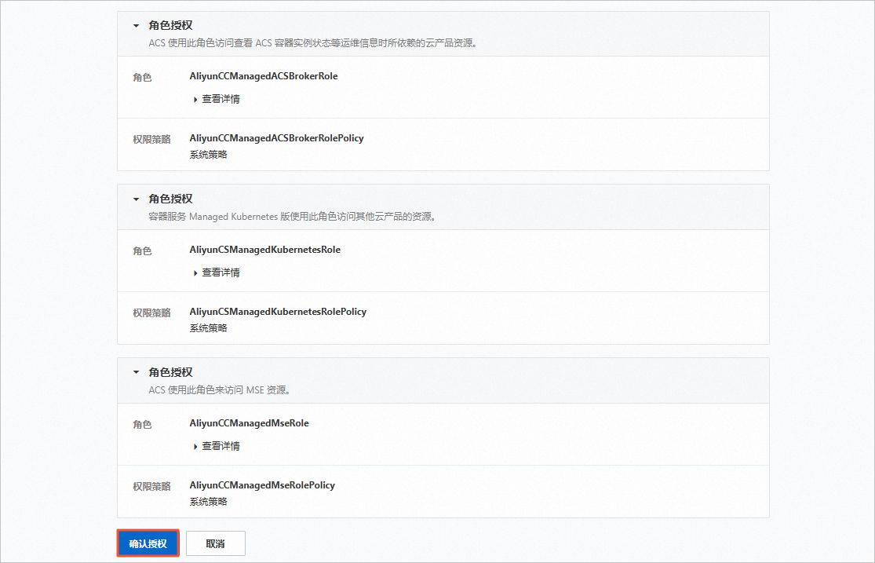Select the AliyunCCManagedACSBrokerRolePolicy policy name
This screenshot has width=875, height=563.
277,138
